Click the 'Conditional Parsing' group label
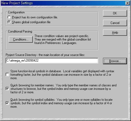Screen dimensions: 131x121 20,31
